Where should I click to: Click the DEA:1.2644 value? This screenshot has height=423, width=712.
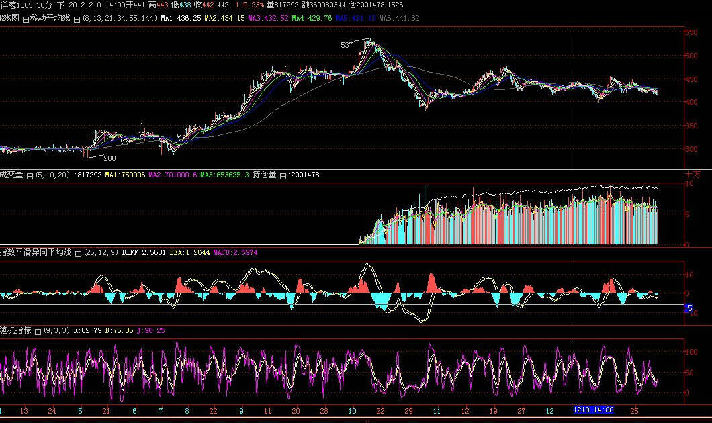(190, 253)
